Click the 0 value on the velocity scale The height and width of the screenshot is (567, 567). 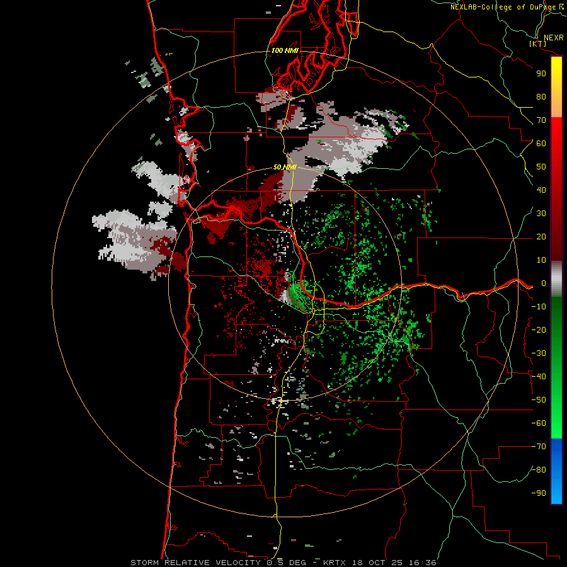[543, 283]
